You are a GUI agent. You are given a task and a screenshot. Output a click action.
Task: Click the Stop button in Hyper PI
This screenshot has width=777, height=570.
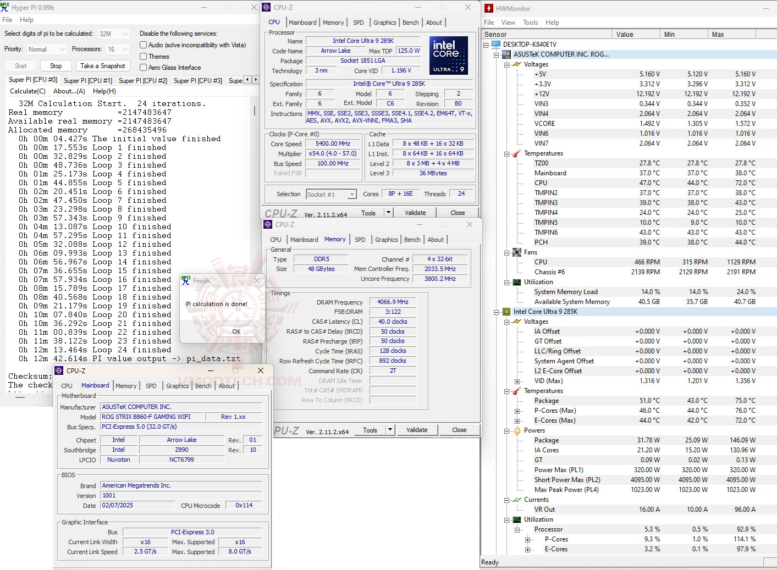tap(56, 66)
